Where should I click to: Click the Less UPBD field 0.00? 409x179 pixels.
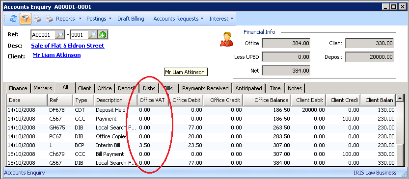pos(286,57)
